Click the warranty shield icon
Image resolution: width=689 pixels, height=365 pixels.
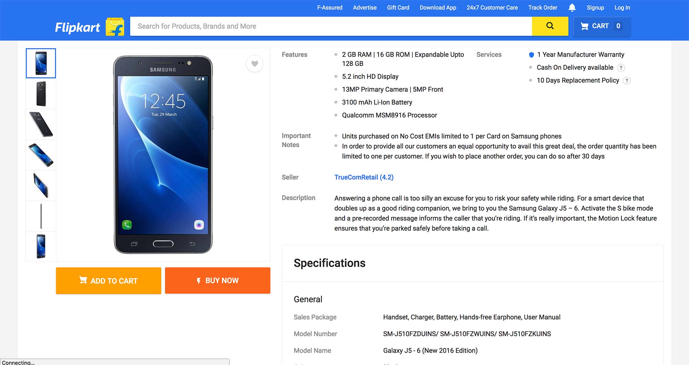(x=531, y=55)
